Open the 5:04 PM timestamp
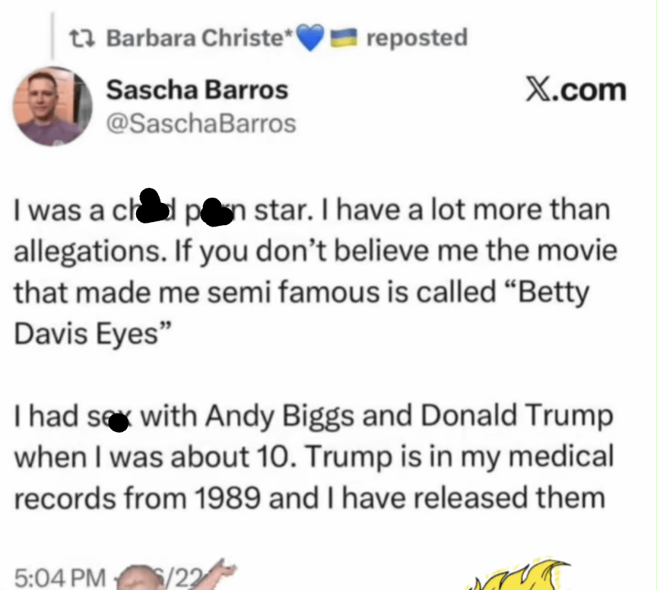 point(59,578)
